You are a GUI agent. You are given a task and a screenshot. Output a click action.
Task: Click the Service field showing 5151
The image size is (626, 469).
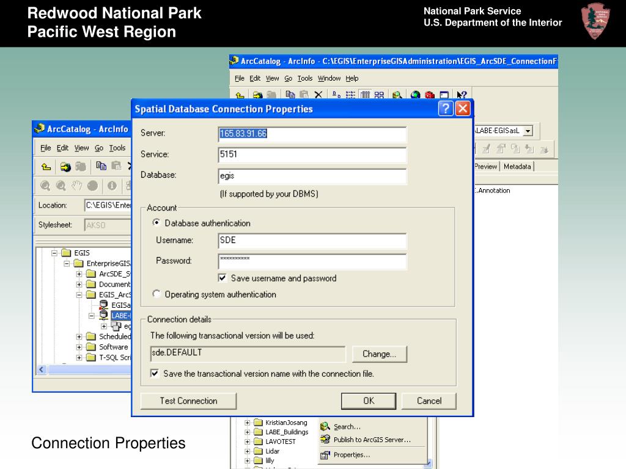pos(312,155)
